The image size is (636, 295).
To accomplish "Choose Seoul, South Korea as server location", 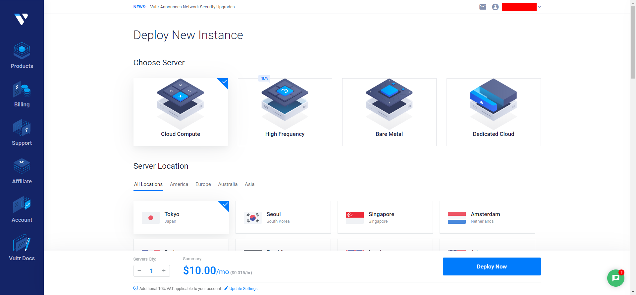I will click(283, 217).
